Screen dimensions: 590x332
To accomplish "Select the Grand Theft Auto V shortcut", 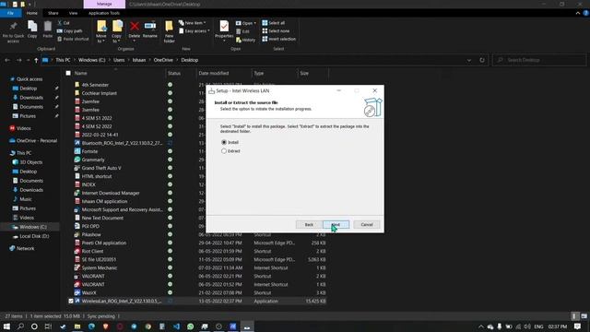I will (x=101, y=168).
